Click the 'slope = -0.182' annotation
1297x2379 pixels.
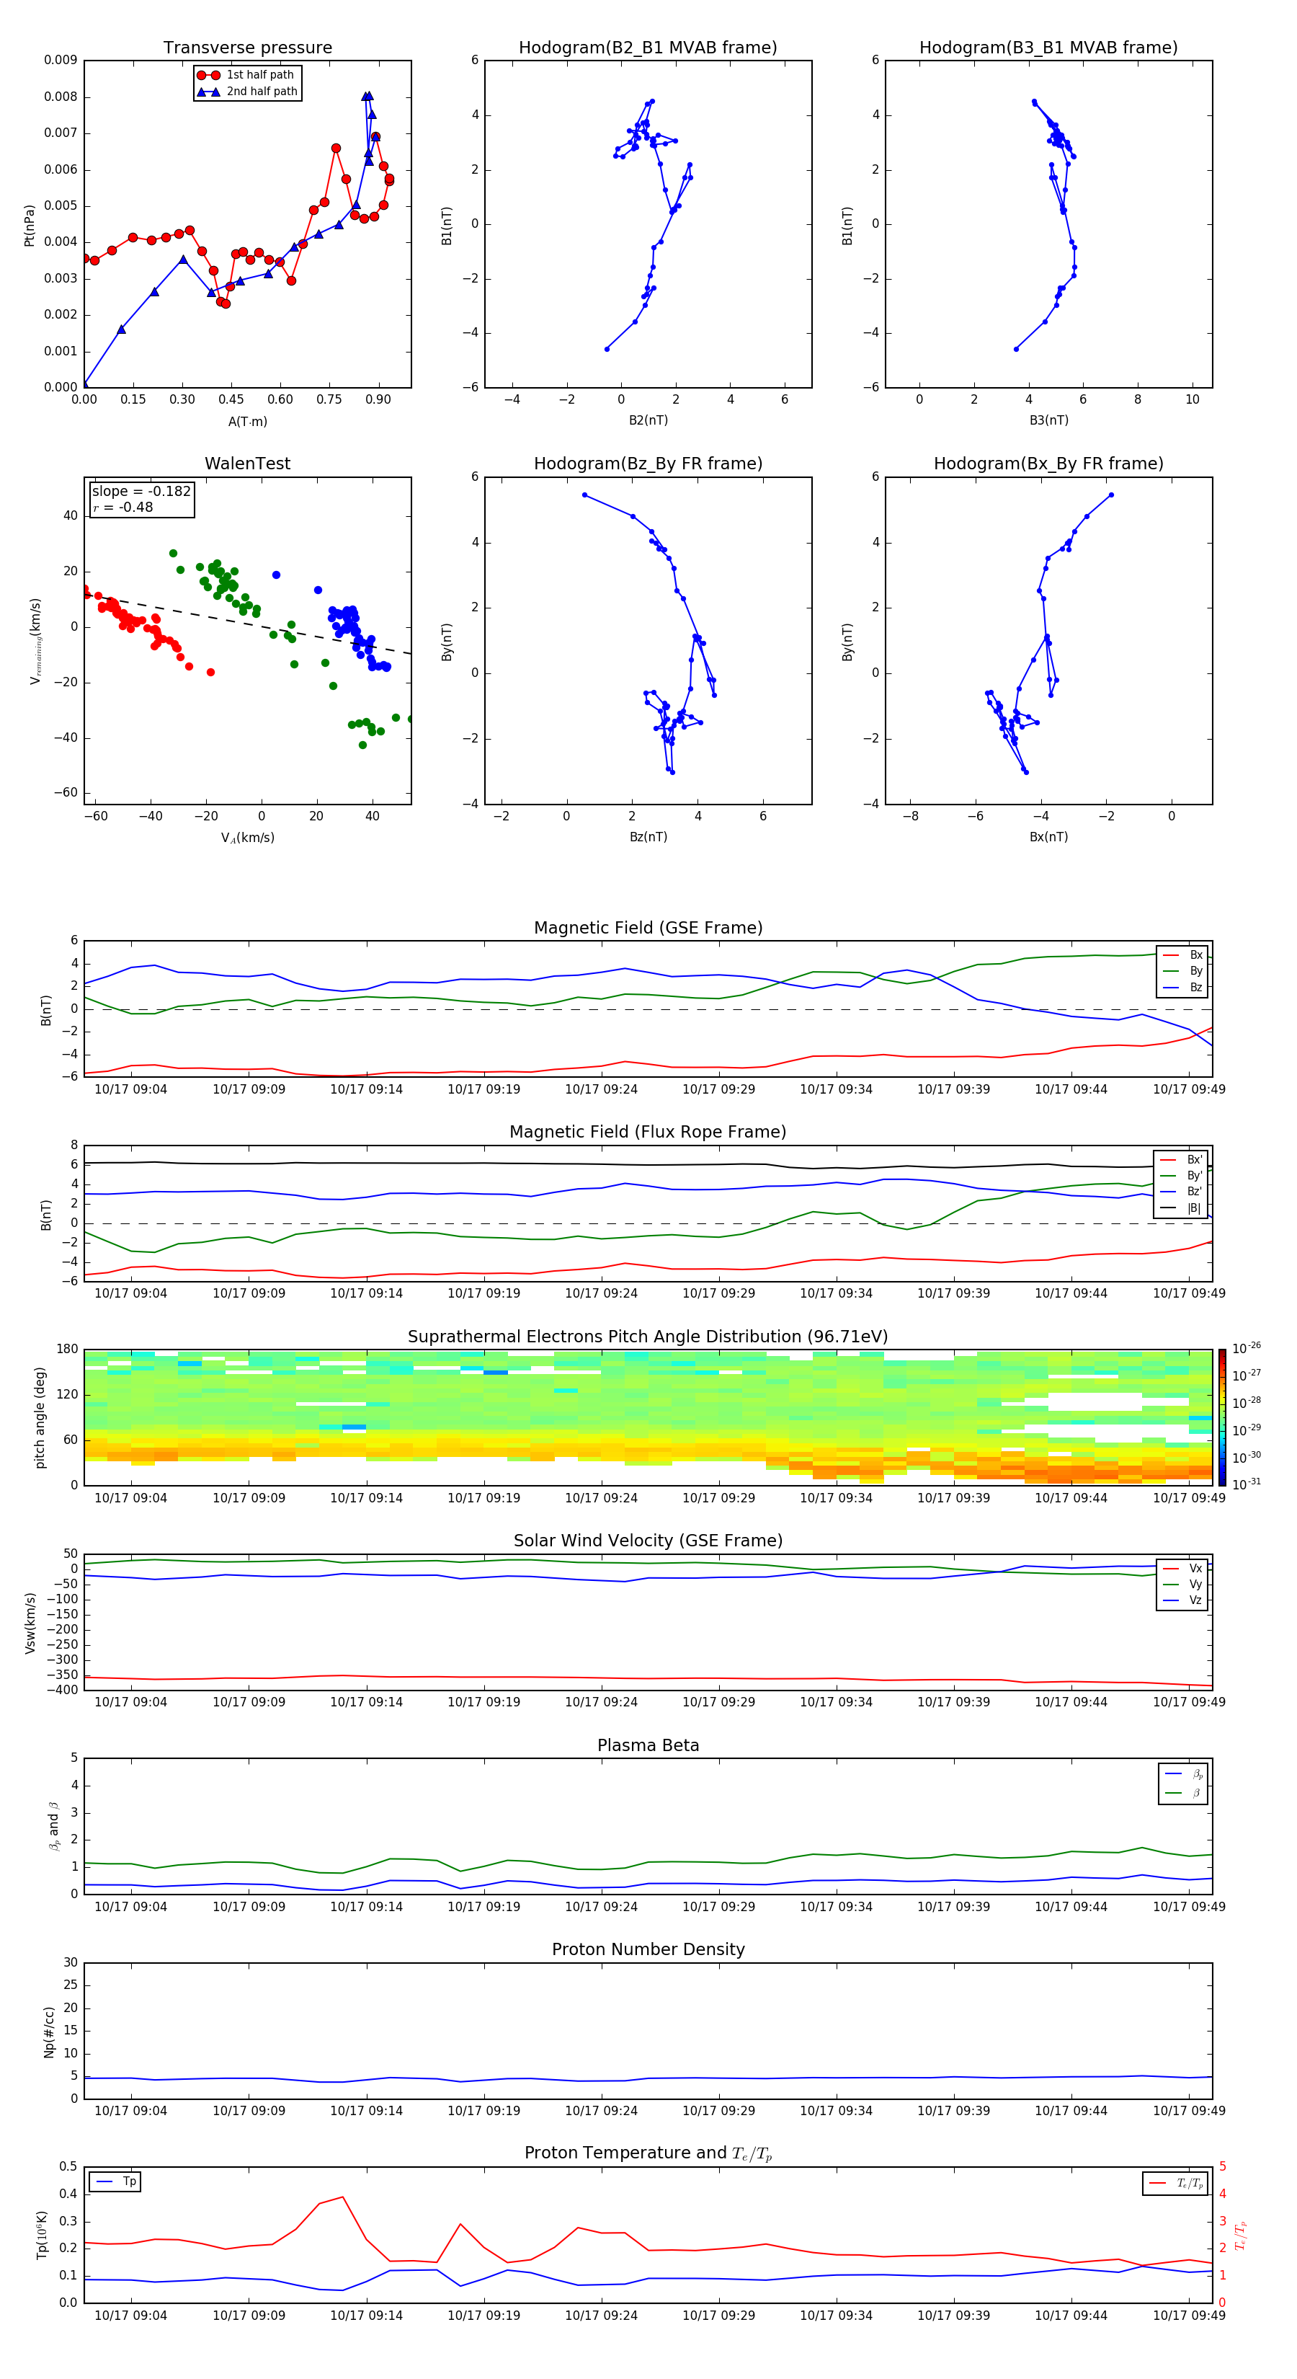(141, 492)
